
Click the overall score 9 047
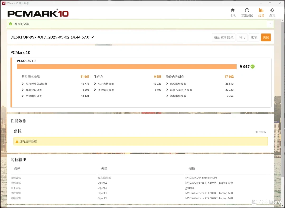pos(245,67)
